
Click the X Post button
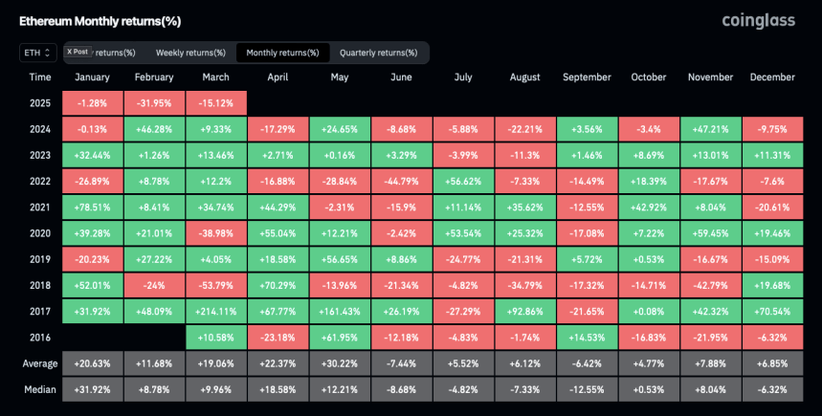point(78,52)
